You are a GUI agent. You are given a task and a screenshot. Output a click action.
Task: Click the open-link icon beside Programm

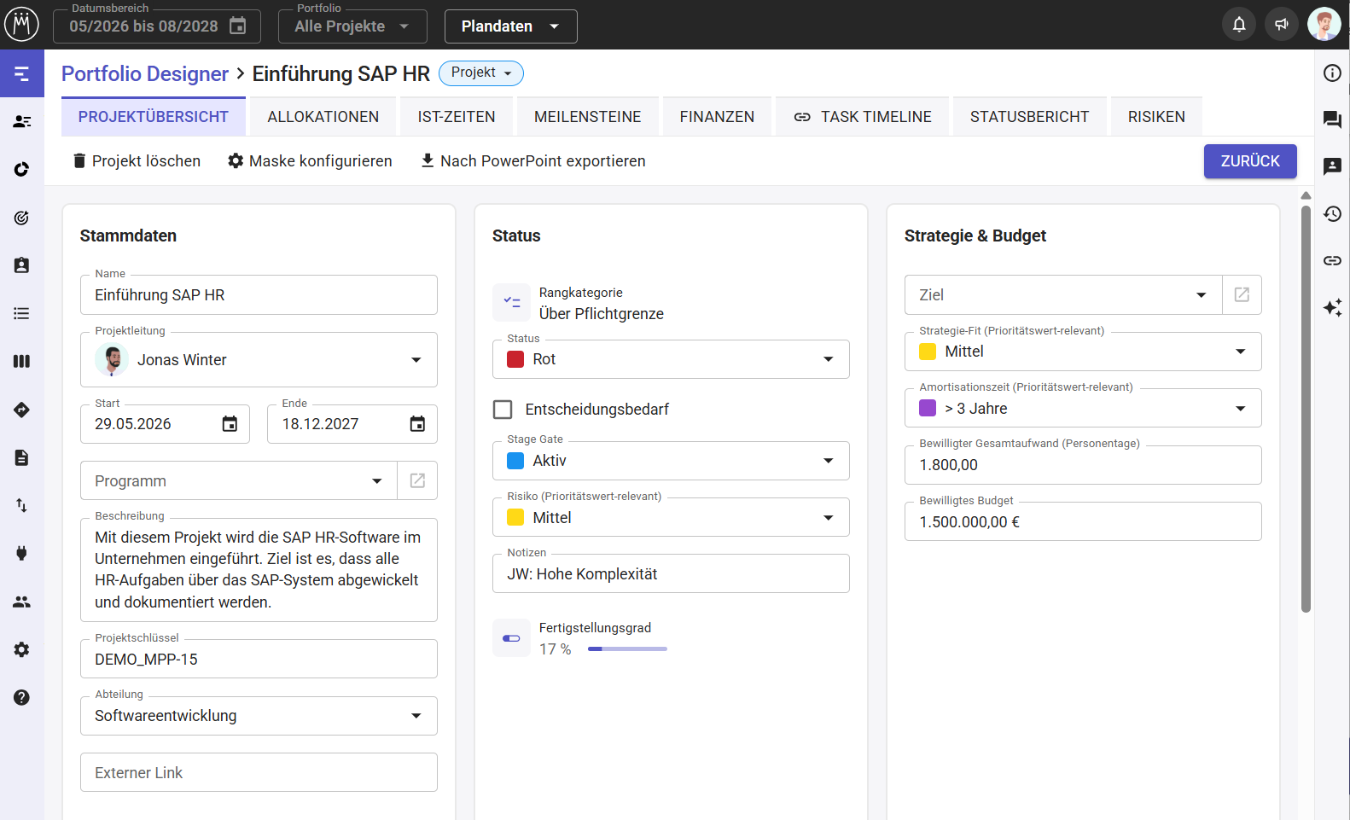417,480
